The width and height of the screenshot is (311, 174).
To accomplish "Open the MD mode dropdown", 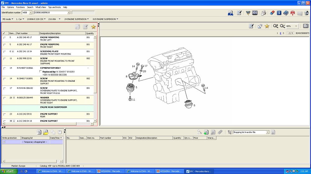I will [8, 19].
